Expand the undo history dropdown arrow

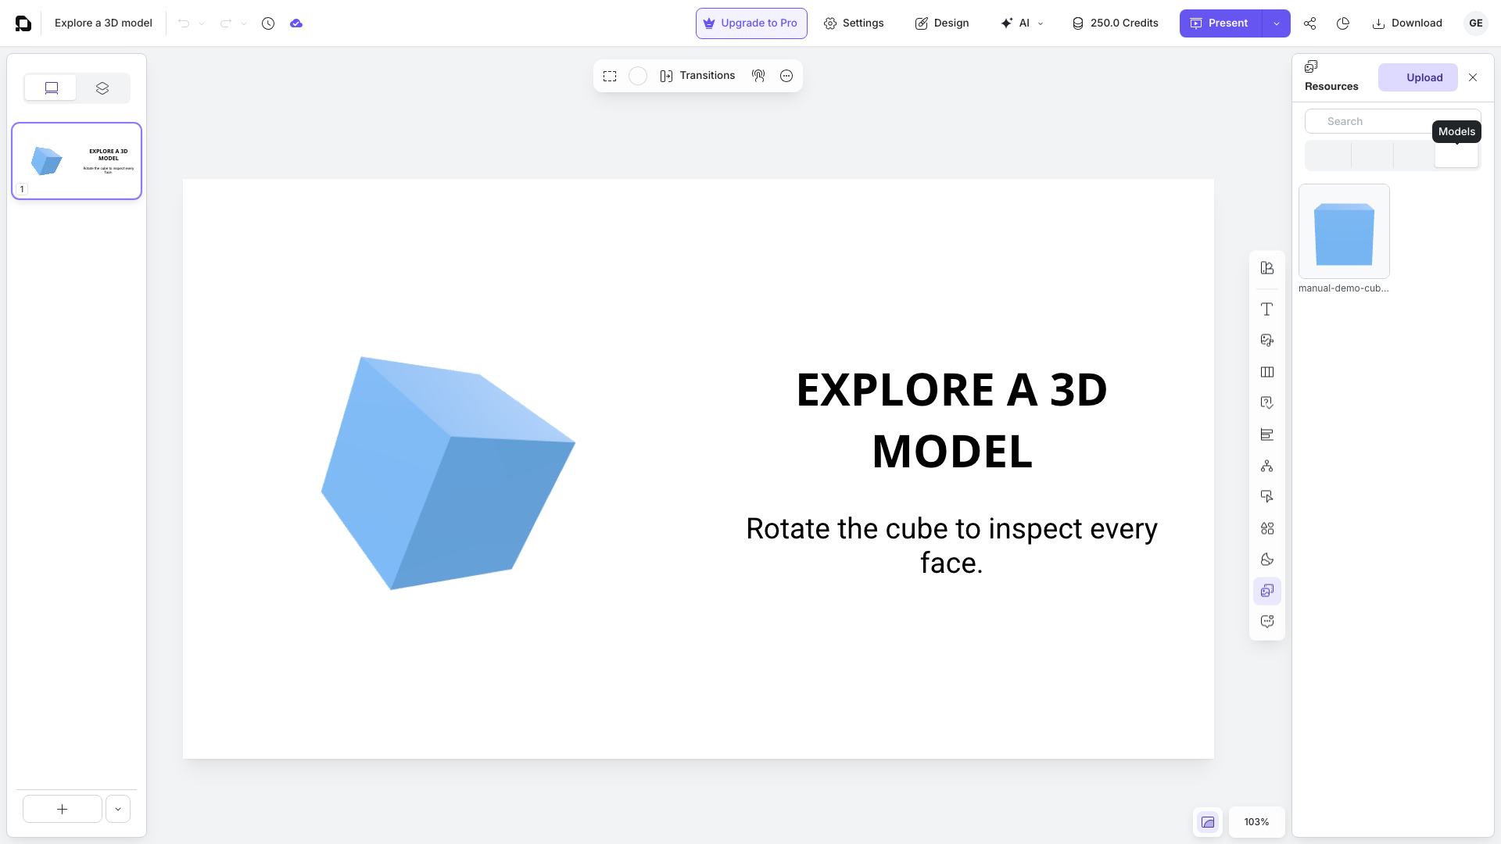coord(202,23)
